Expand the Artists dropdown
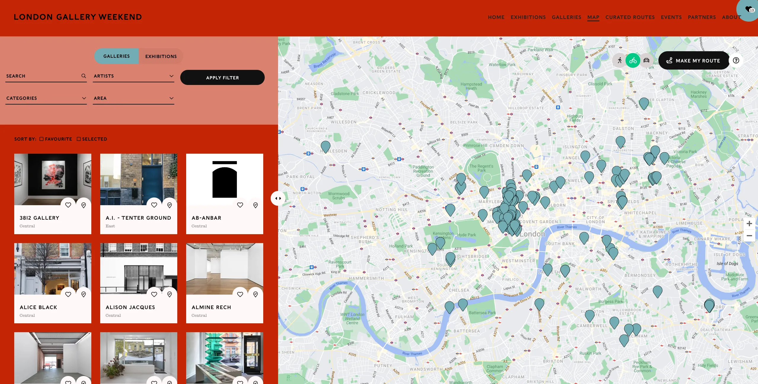The height and width of the screenshot is (384, 758). [133, 76]
